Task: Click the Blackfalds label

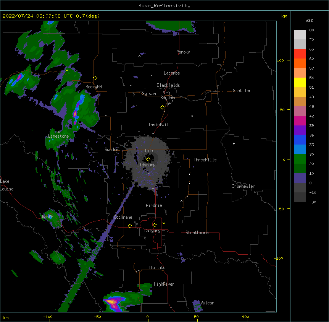Action: [x=168, y=85]
